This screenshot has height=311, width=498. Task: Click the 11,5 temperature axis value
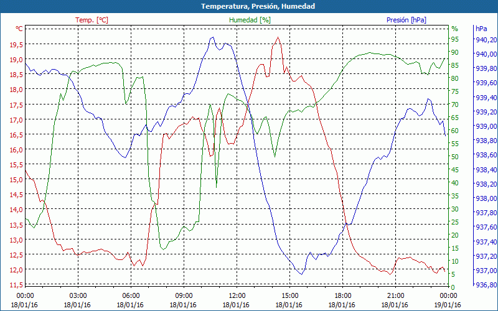tap(16, 285)
